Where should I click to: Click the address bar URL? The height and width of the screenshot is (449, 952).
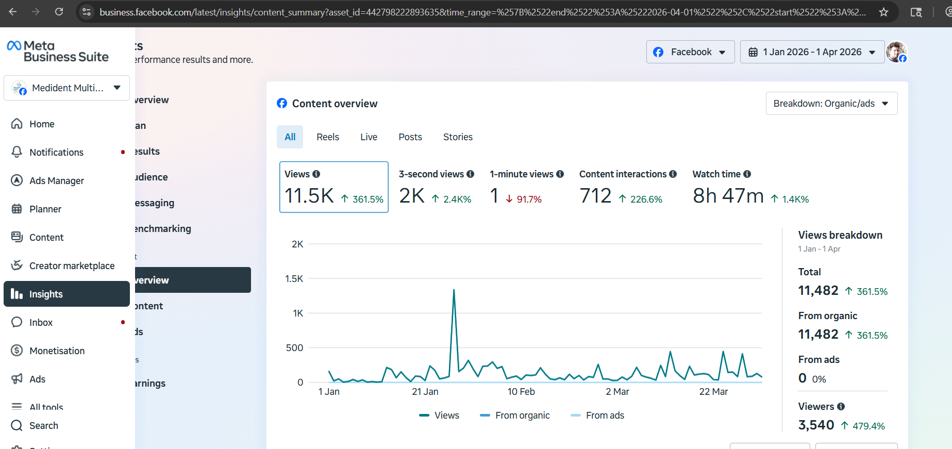[x=482, y=12]
